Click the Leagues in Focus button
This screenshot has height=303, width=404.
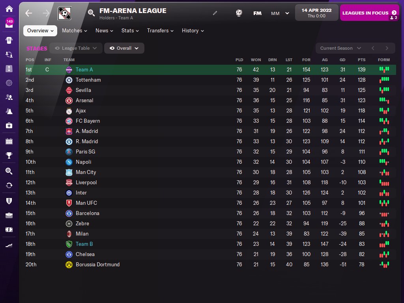[369, 13]
